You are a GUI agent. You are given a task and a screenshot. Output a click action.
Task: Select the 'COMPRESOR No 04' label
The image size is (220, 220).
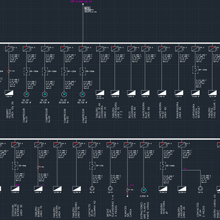click(x=48, y=116)
